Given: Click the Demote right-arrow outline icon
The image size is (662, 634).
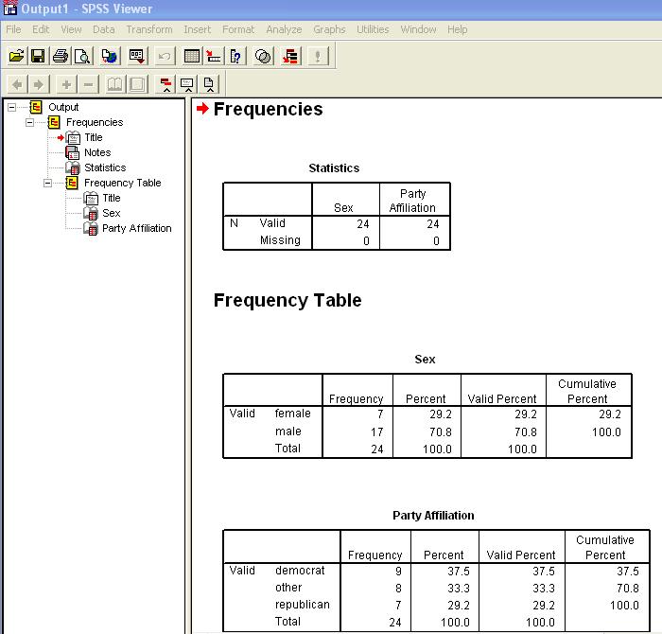Looking at the screenshot, I should point(39,84).
